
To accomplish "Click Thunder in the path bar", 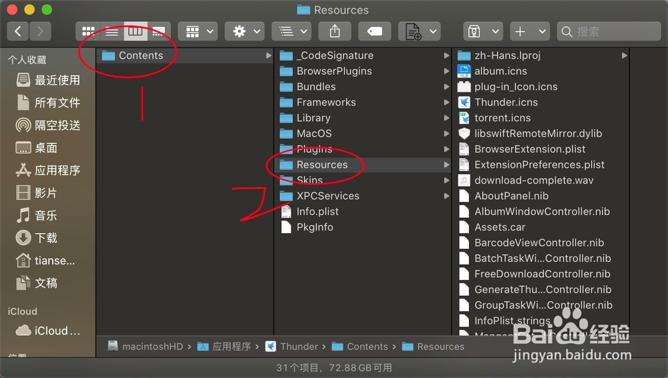I will point(291,347).
